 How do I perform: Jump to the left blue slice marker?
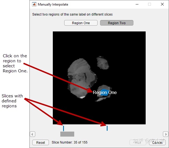[63, 128]
